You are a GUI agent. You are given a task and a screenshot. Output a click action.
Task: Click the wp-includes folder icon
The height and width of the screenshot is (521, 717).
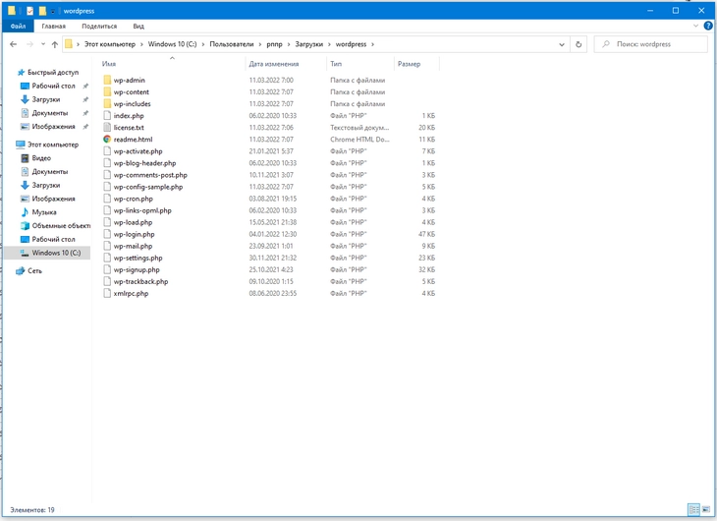coord(107,104)
